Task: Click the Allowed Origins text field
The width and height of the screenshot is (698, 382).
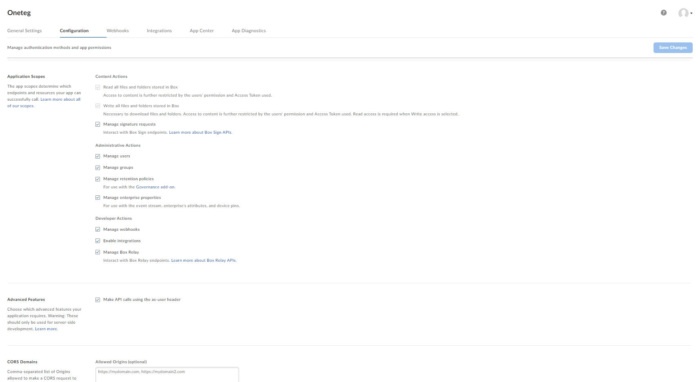Action: click(x=167, y=374)
